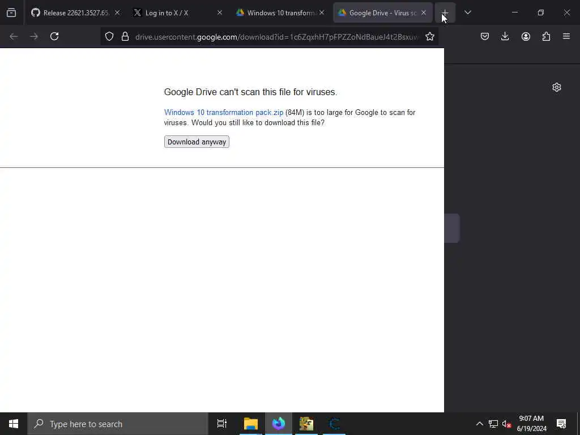Viewport: 580px width, 435px height.
Task: Click the muted volume tray icon
Action: click(x=506, y=424)
